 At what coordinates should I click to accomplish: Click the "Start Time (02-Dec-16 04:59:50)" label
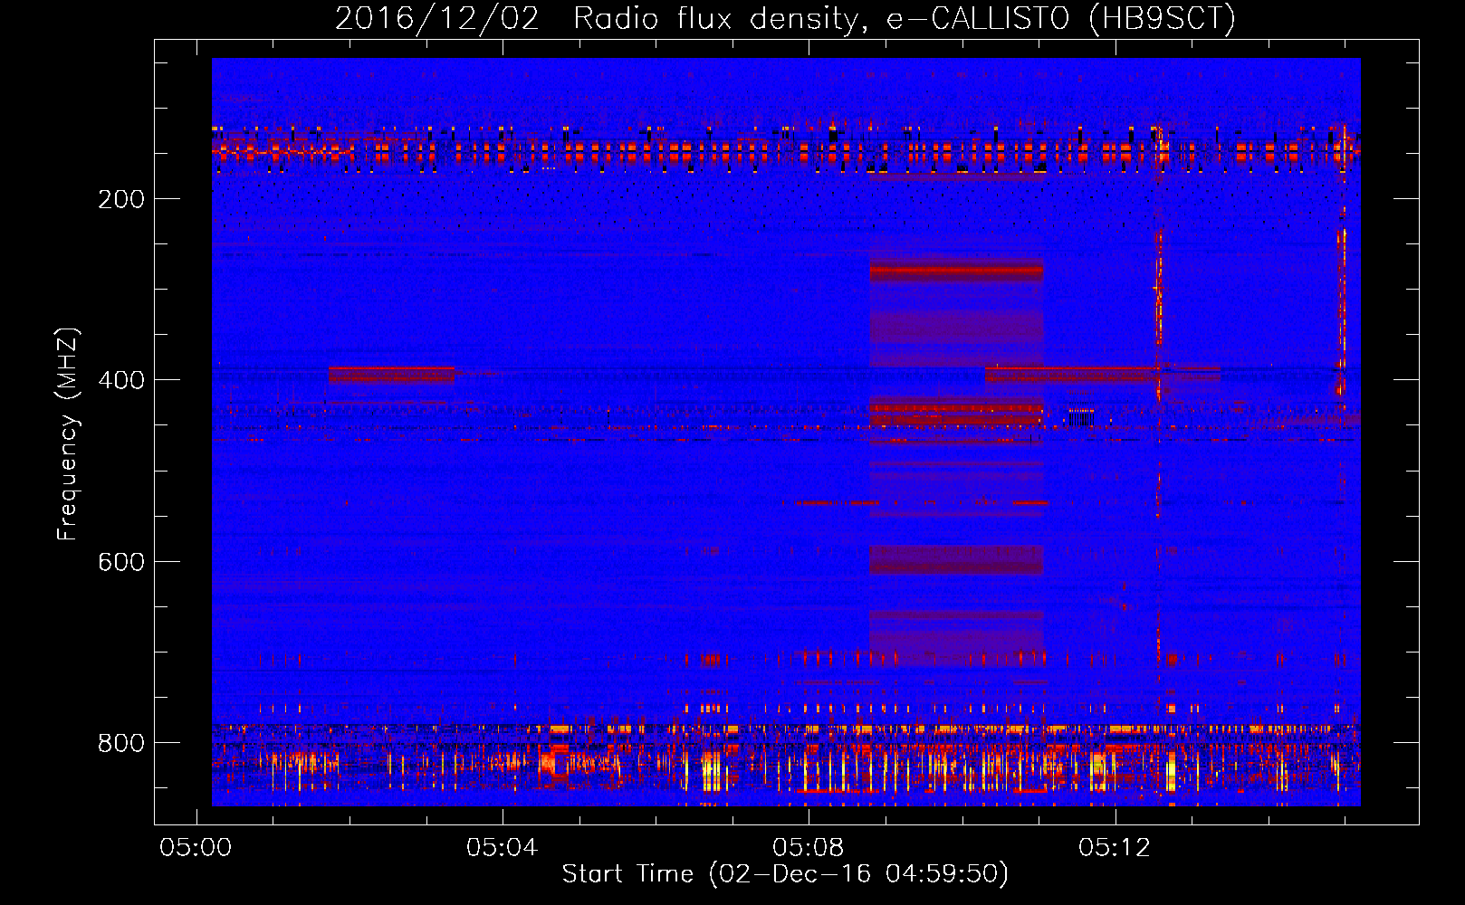pyautogui.click(x=785, y=874)
